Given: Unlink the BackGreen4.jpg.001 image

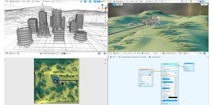Looking at the screenshot, I should (x=66, y=53).
